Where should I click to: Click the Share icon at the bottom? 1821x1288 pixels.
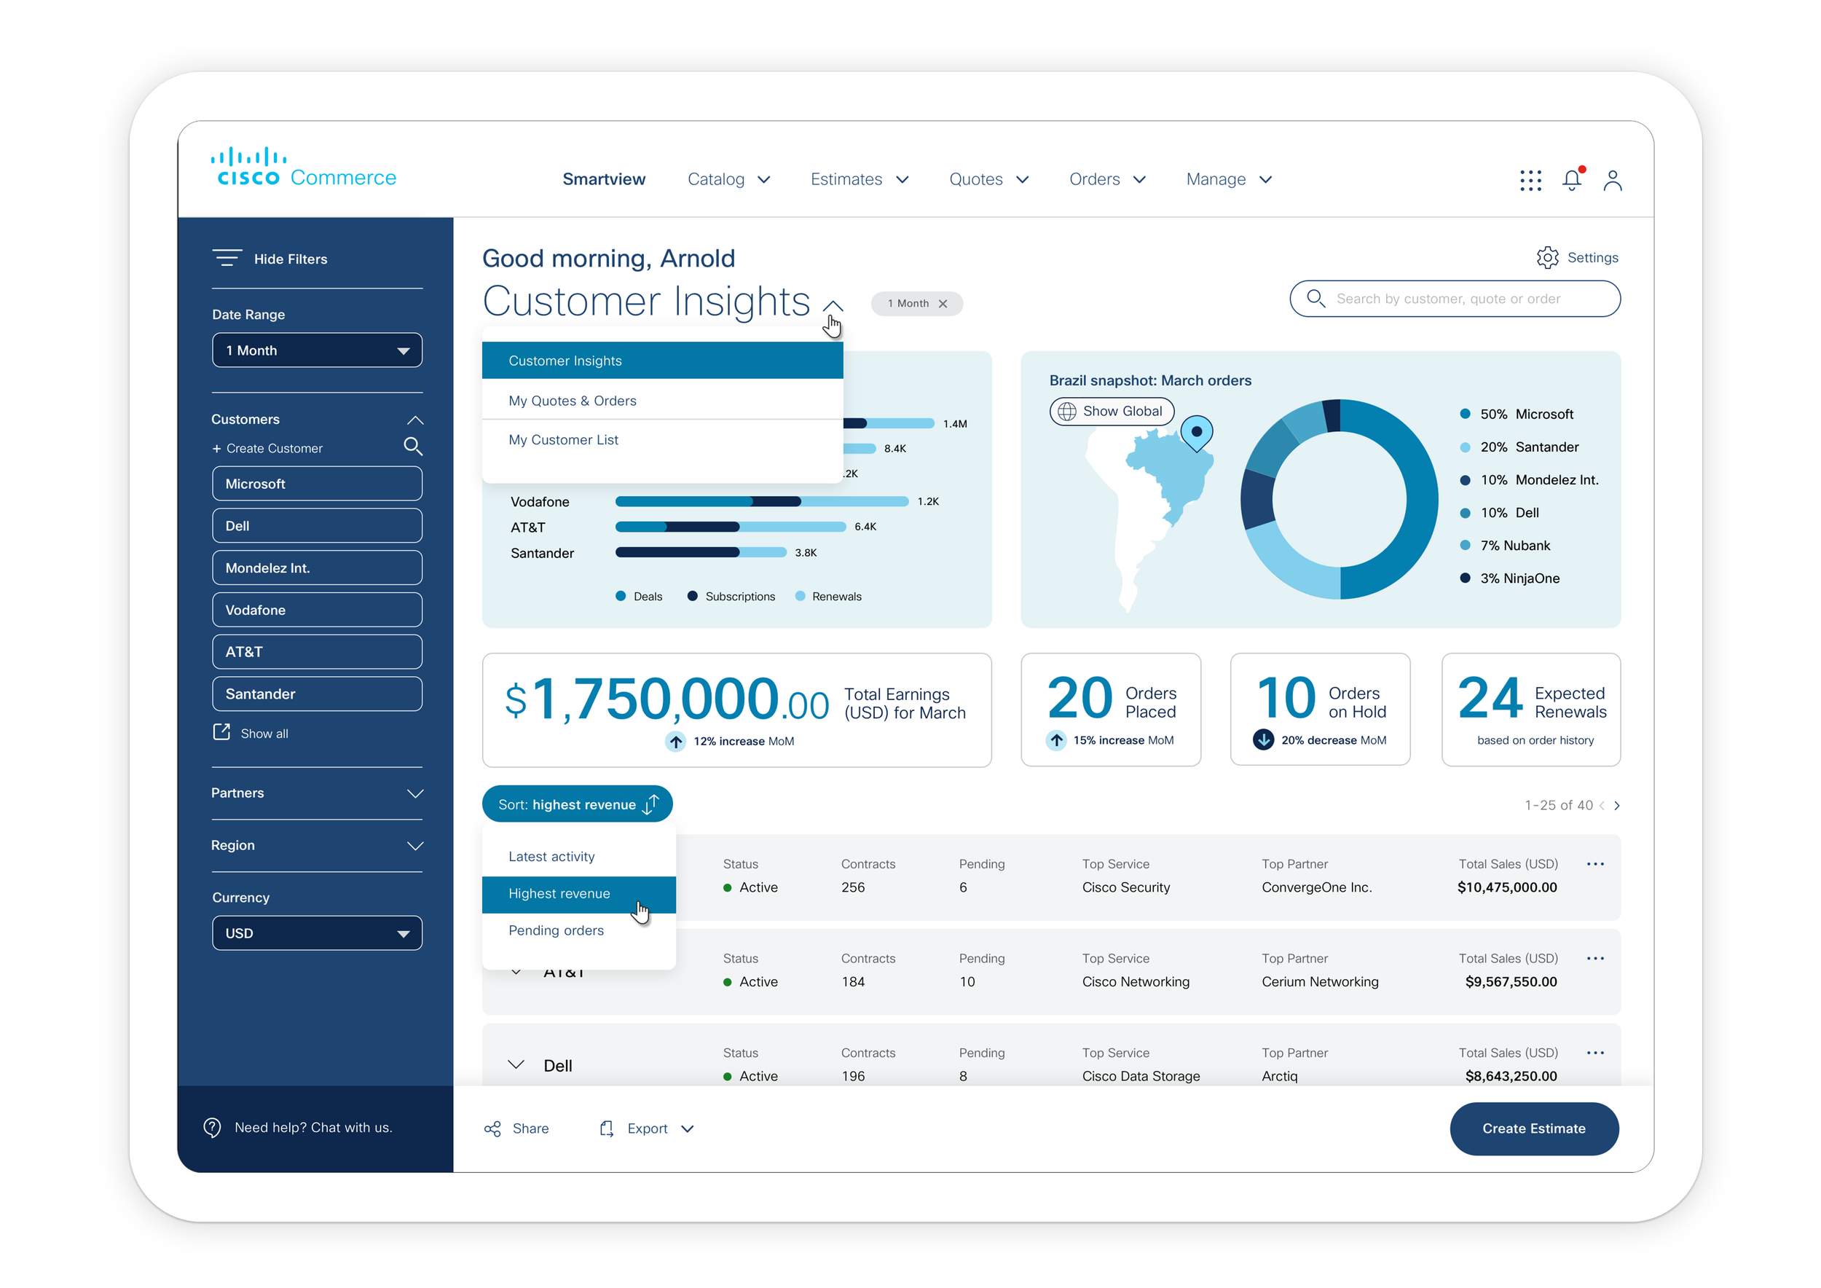492,1128
